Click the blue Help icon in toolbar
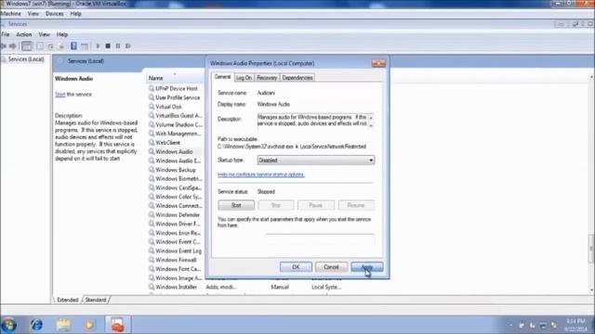 73,46
